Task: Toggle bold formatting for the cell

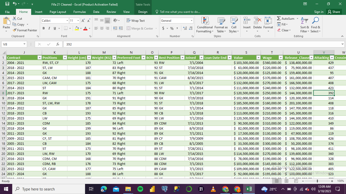Action: tap(43, 28)
